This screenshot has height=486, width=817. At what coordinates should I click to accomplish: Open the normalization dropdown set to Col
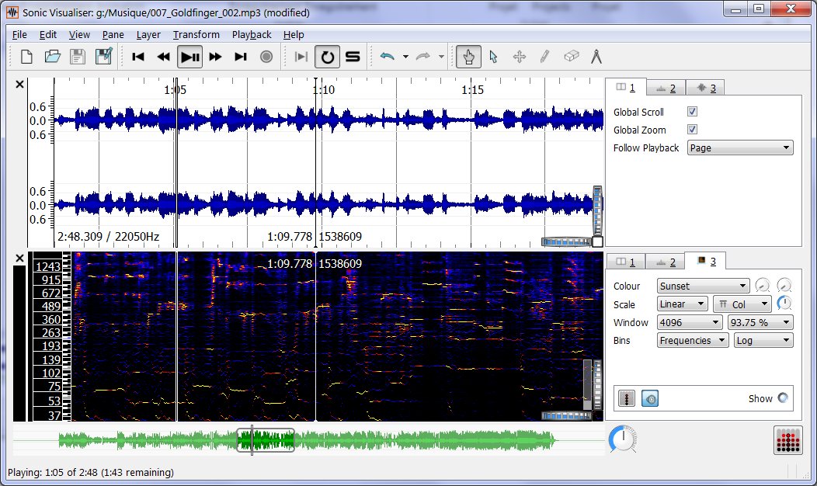tap(742, 304)
